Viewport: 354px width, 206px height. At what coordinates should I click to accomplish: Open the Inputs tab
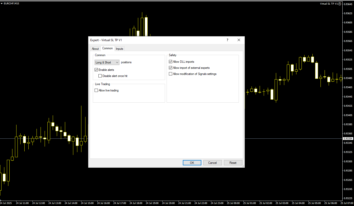click(119, 49)
